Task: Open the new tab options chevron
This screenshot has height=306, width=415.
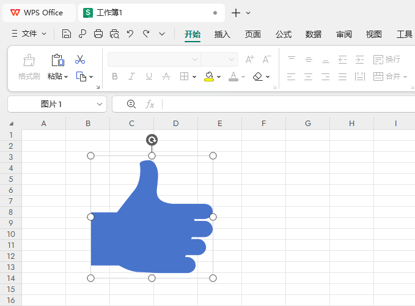Action: [x=248, y=13]
